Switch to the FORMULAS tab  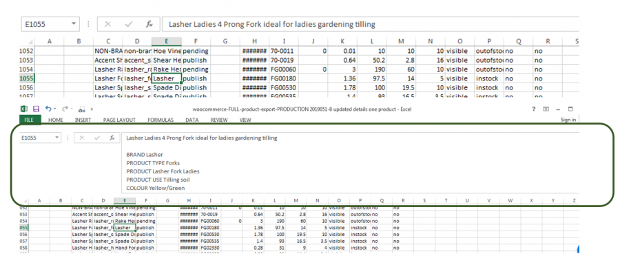[161, 120]
